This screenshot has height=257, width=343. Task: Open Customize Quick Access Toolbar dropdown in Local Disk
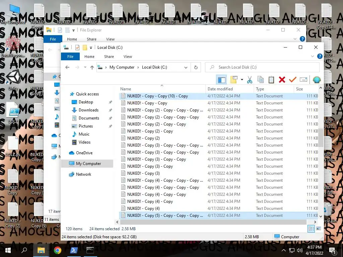click(x=91, y=48)
